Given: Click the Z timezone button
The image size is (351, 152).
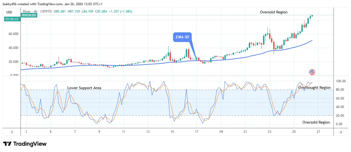Looking at the screenshot, I should (x=12, y=132).
